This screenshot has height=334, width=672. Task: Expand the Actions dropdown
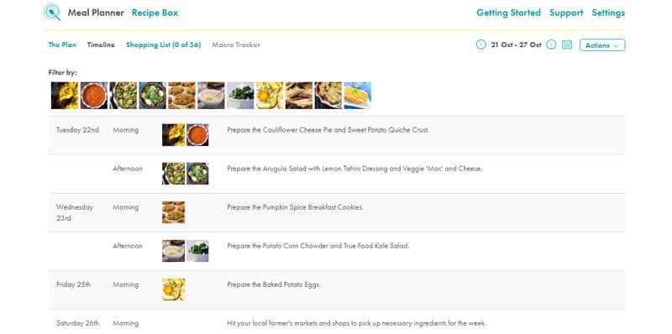[x=602, y=45]
